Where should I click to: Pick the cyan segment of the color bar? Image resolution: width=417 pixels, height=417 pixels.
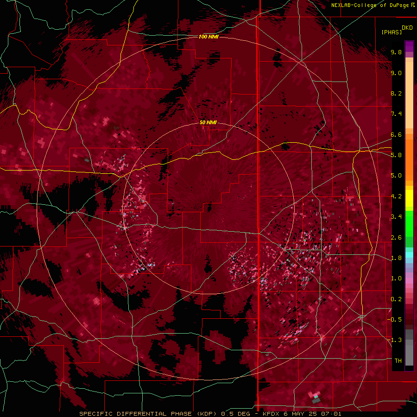point(409,255)
